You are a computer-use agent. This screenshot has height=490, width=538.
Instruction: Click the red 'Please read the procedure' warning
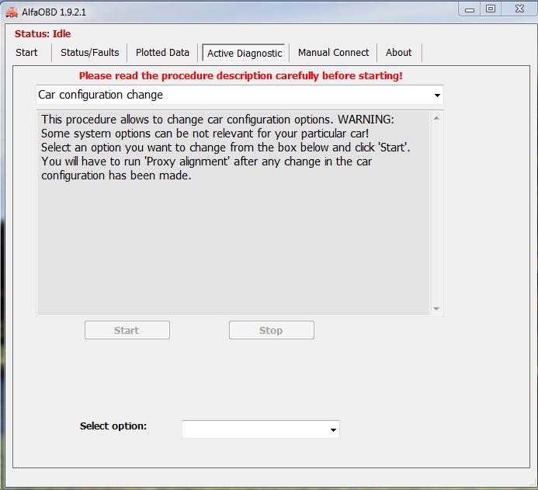(241, 75)
